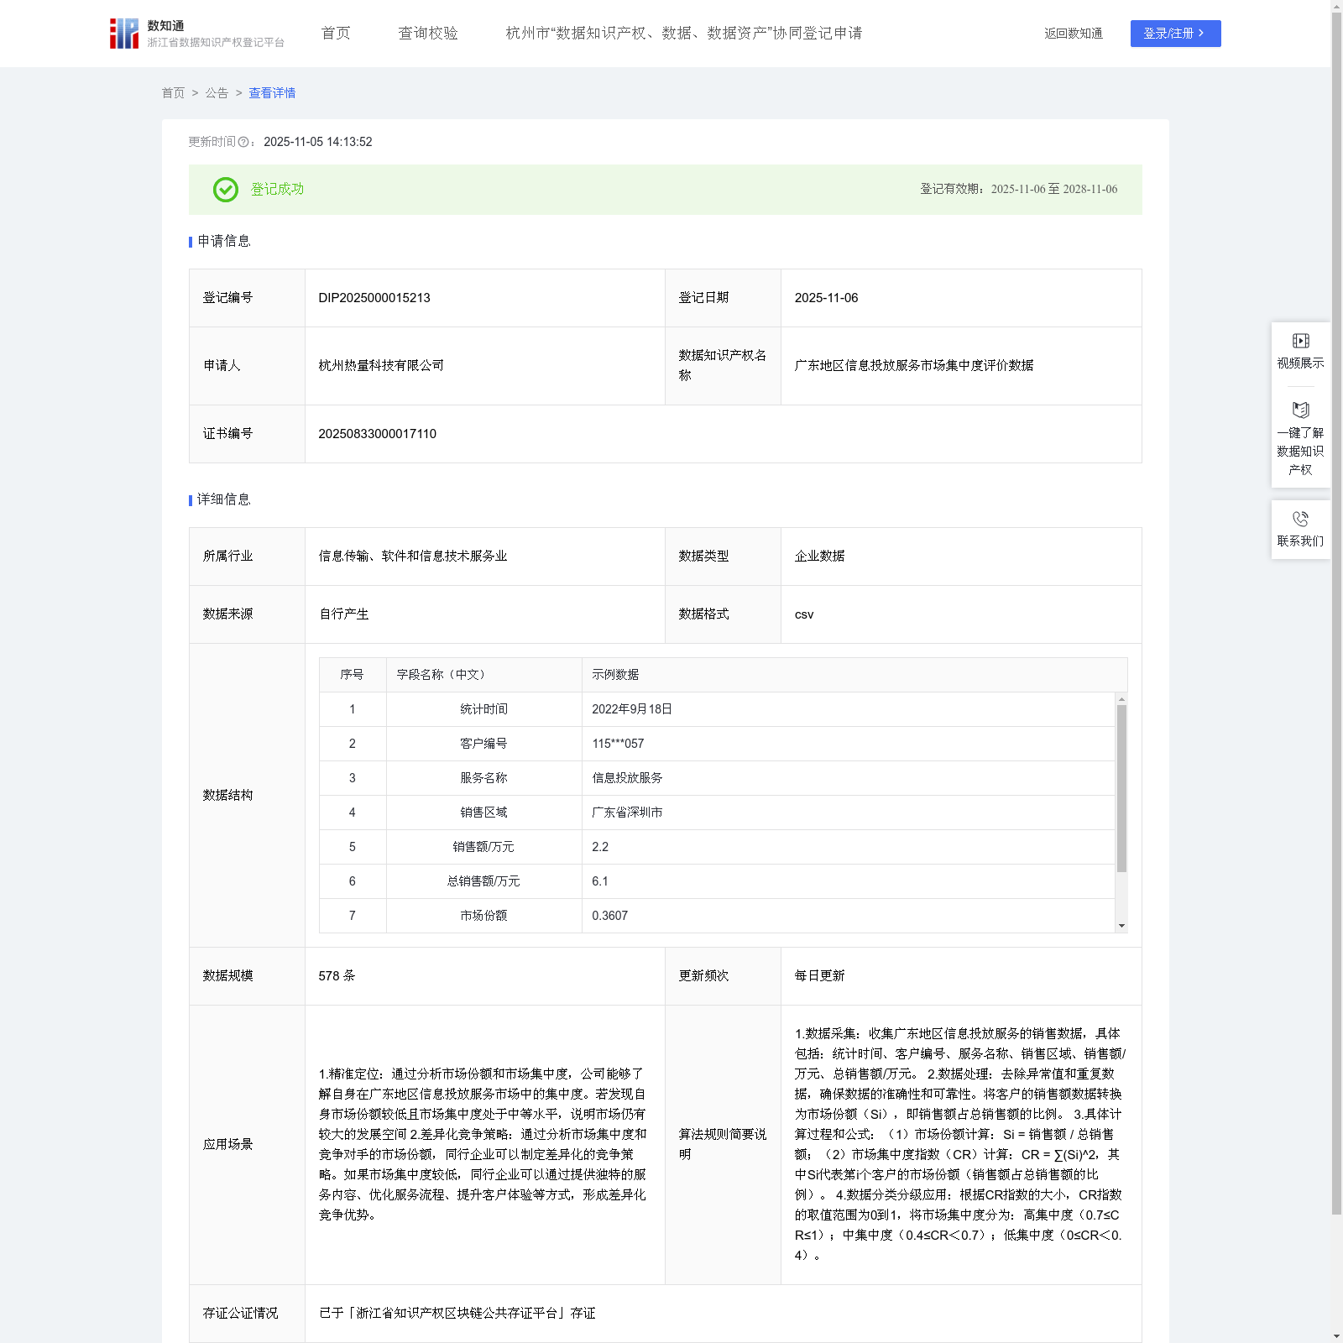The width and height of the screenshot is (1343, 1343).
Task: Select certificate number 20250833000017110
Action: point(378,434)
